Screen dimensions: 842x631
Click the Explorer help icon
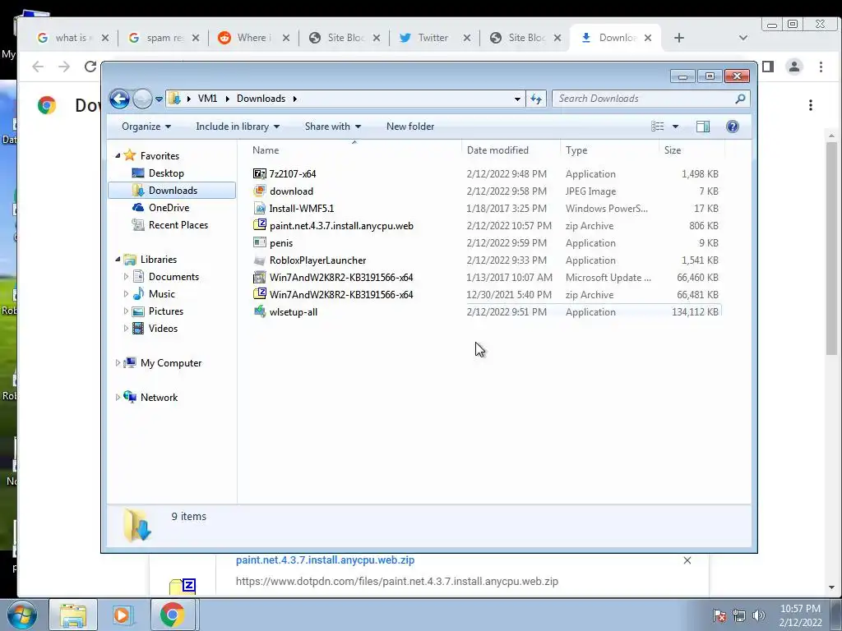tap(733, 127)
